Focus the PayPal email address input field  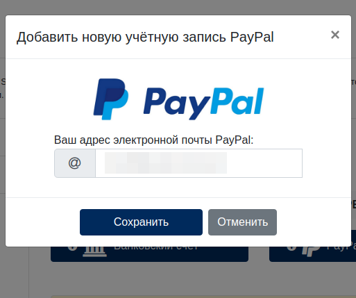click(x=198, y=163)
